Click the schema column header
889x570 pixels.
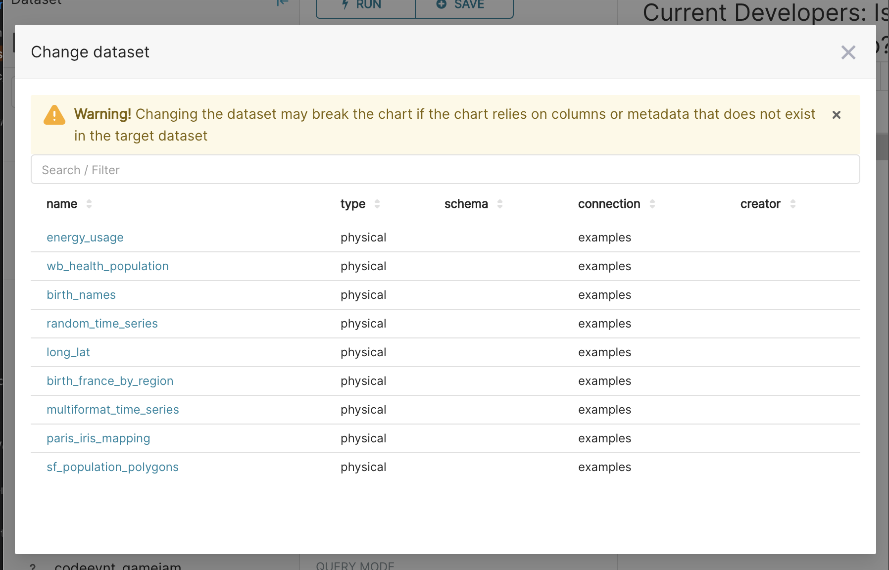coord(466,204)
